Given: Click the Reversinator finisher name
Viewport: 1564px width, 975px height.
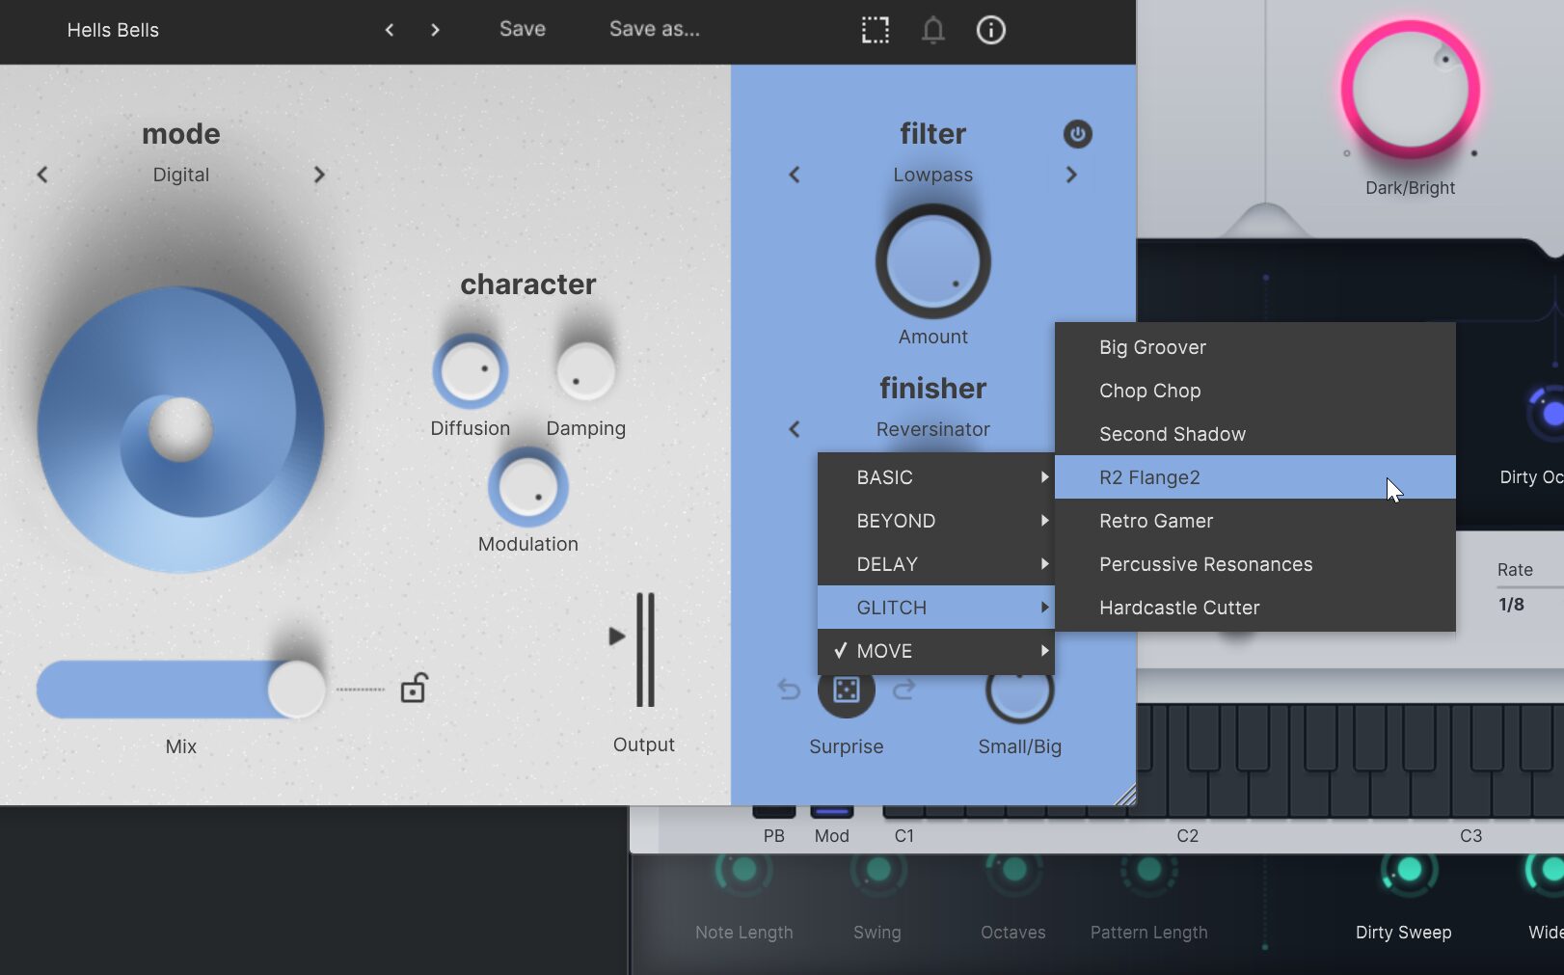Looking at the screenshot, I should [x=932, y=429].
